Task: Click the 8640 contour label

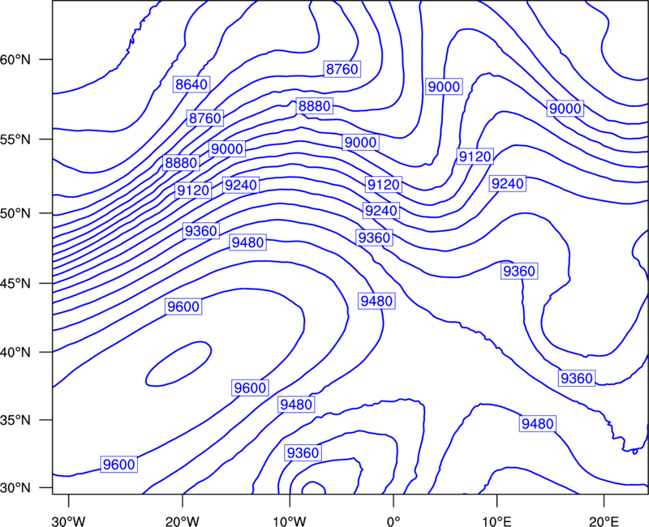Action: pos(191,84)
